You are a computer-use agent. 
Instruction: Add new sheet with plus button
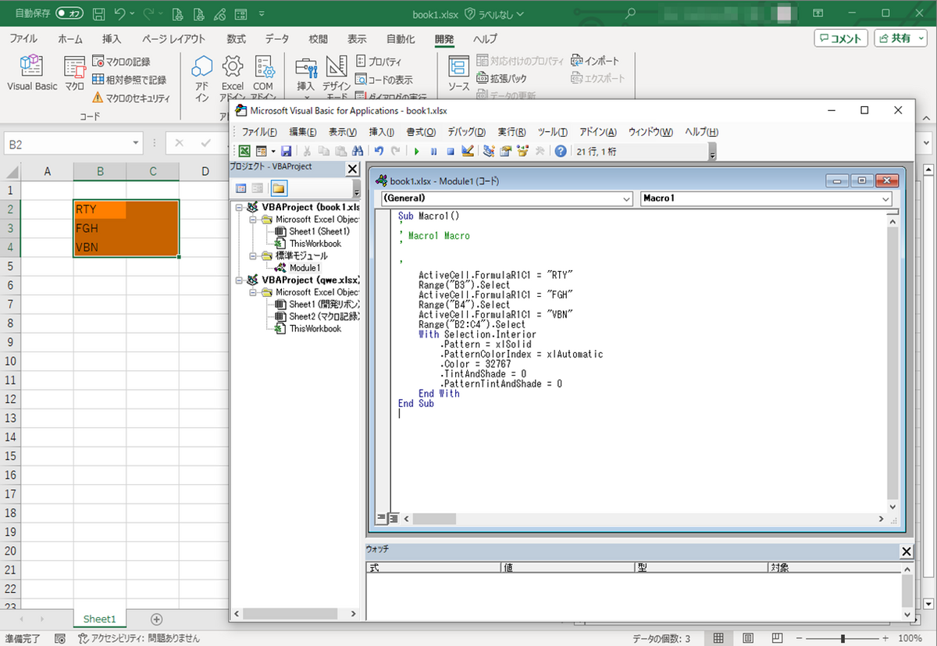pos(156,619)
